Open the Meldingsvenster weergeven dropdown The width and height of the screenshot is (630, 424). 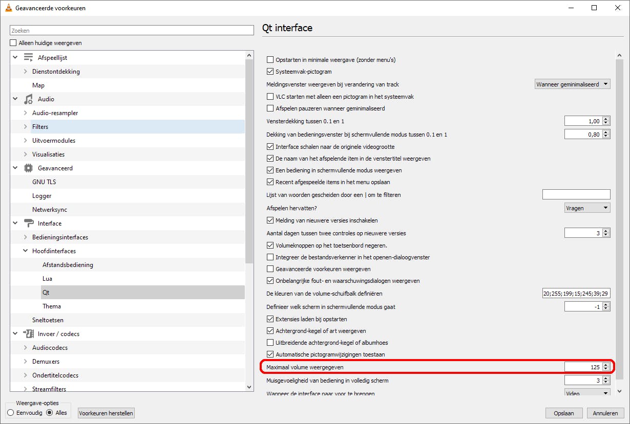point(572,84)
